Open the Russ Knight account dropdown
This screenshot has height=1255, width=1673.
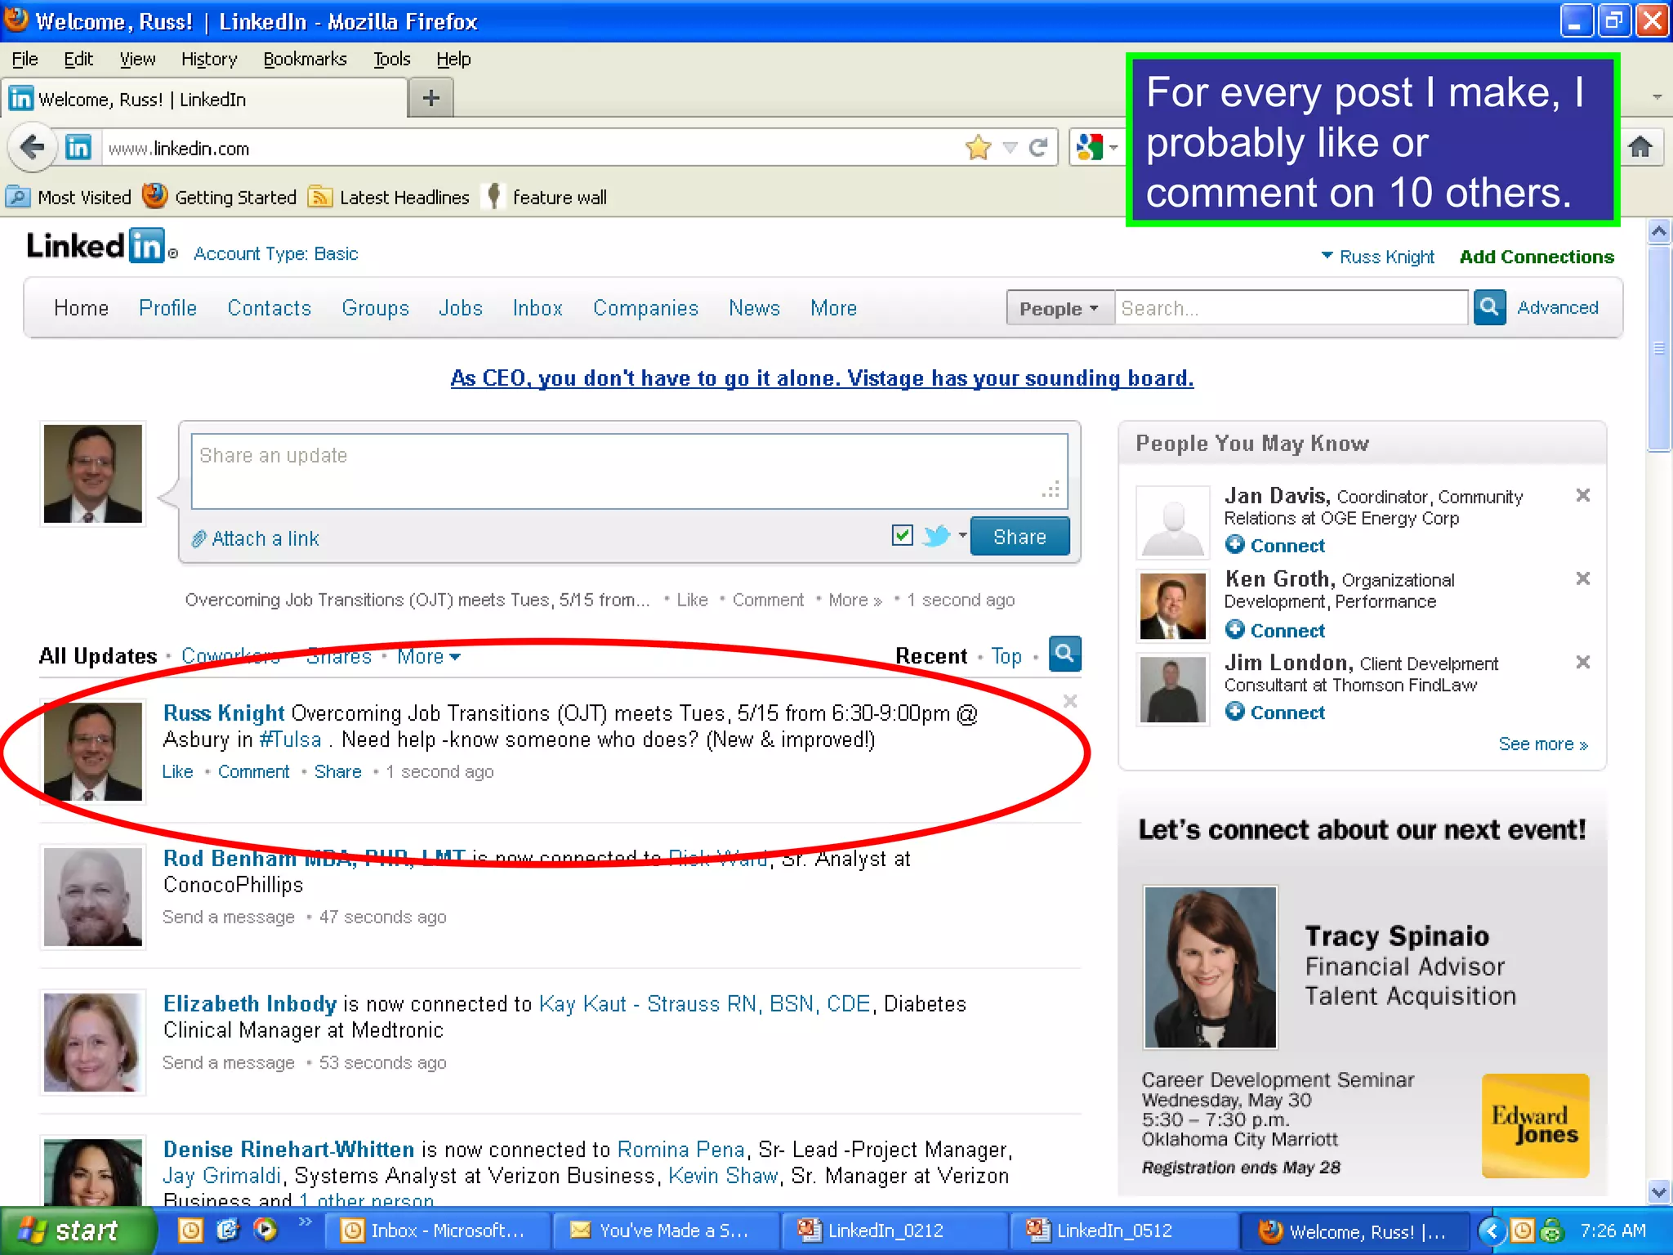point(1377,257)
